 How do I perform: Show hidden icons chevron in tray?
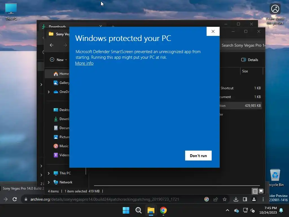[227, 210]
